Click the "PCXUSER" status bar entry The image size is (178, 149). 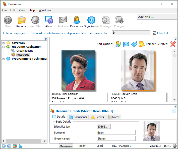pyautogui.click(x=125, y=146)
